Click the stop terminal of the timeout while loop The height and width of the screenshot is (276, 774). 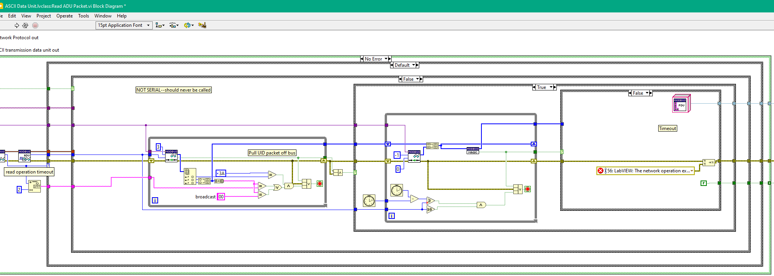click(528, 189)
